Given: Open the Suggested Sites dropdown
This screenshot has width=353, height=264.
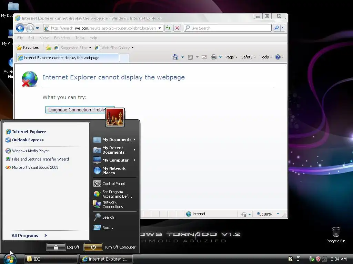Looking at the screenshot, I should (73, 47).
